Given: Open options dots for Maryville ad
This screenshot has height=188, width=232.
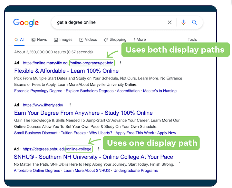Looking at the screenshot, I should [x=120, y=63].
